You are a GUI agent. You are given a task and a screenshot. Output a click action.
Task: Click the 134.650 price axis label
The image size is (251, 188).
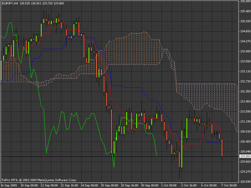245,31
